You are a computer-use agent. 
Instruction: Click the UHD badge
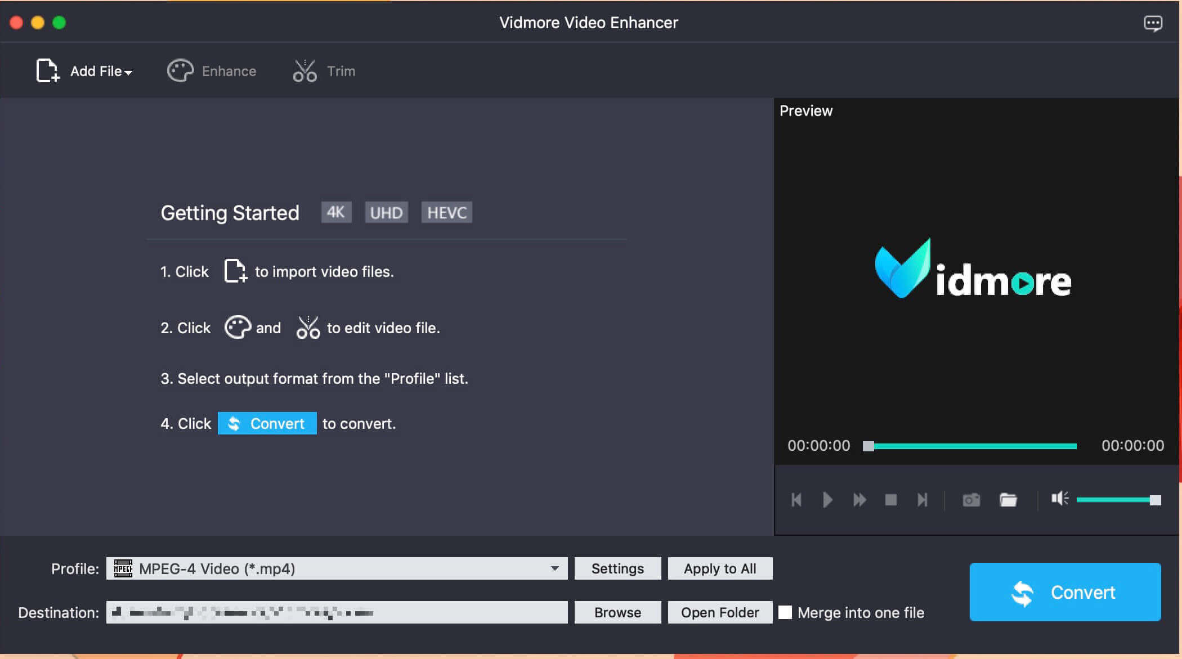(x=386, y=212)
